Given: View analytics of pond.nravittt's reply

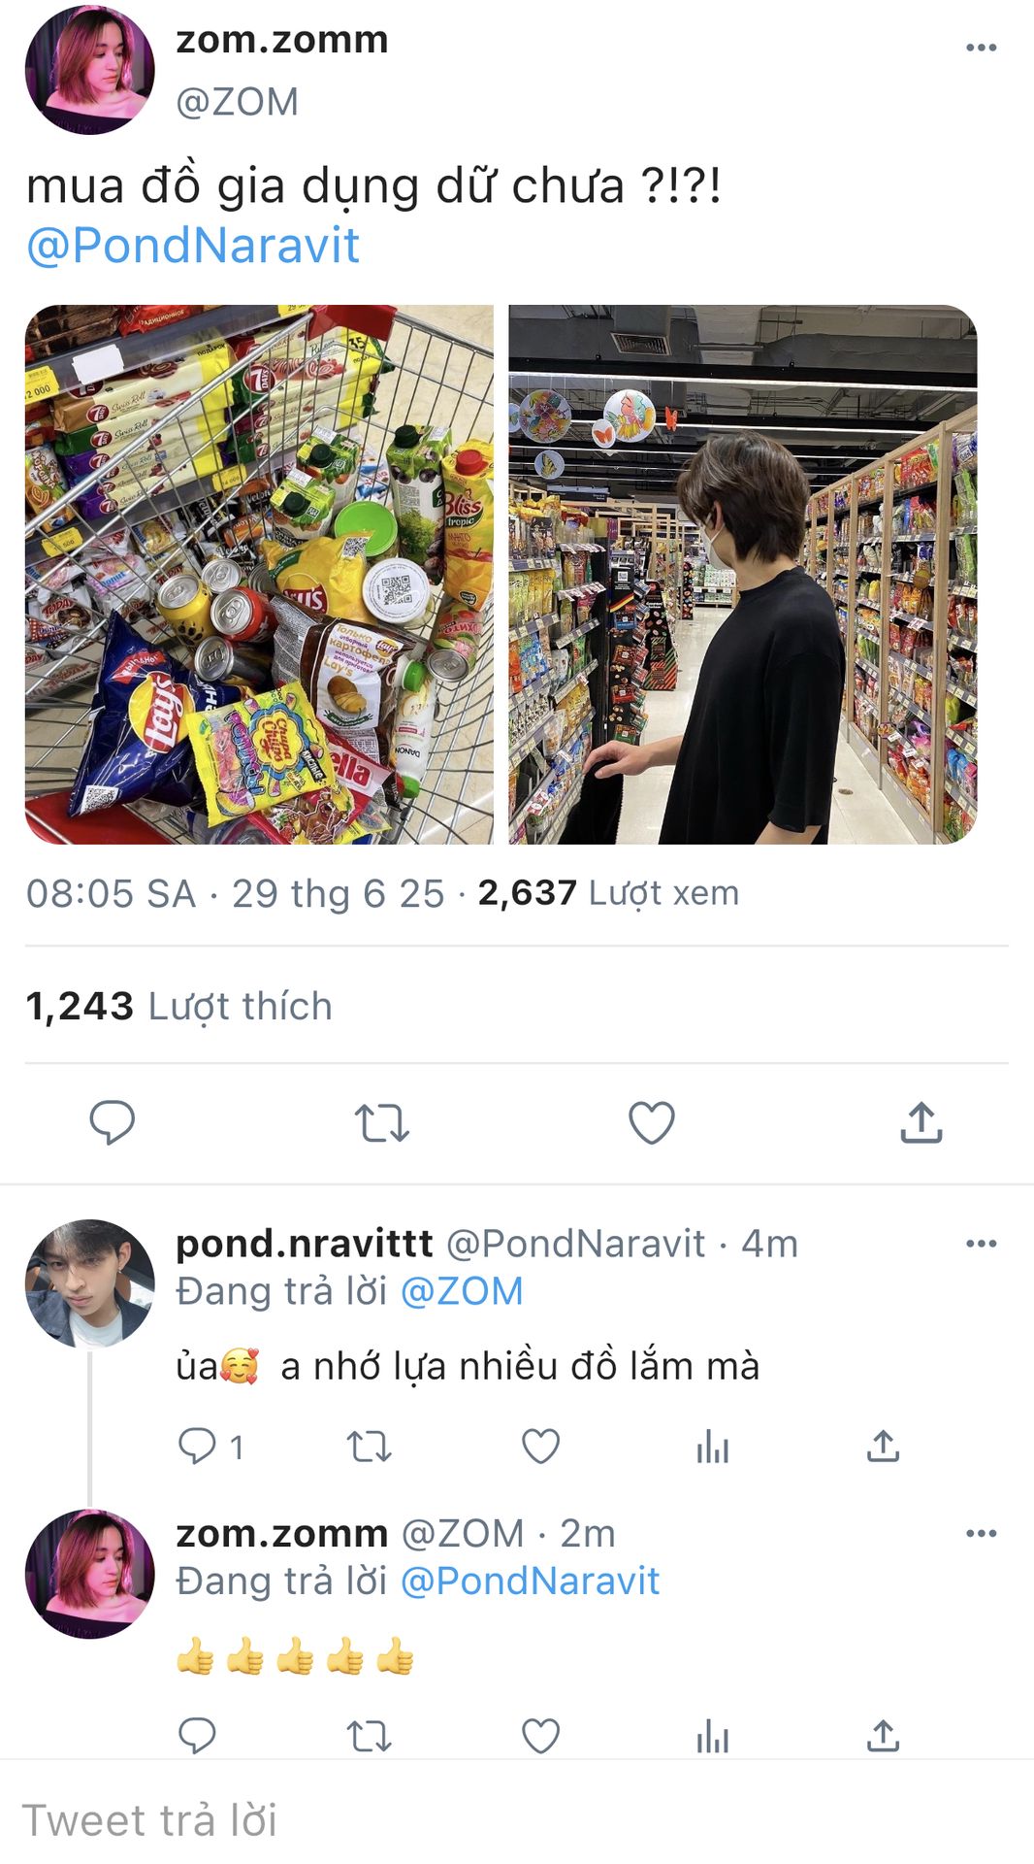Looking at the screenshot, I should pyautogui.click(x=712, y=1447).
